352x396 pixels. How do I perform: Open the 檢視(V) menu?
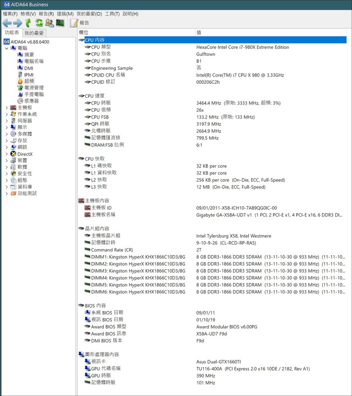[x=28, y=14]
